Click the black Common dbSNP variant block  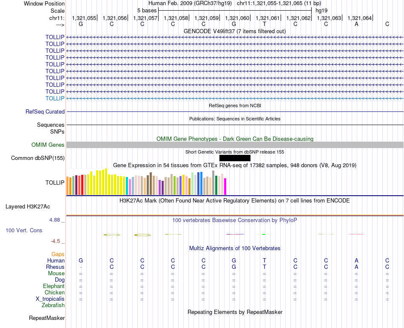[235, 158]
